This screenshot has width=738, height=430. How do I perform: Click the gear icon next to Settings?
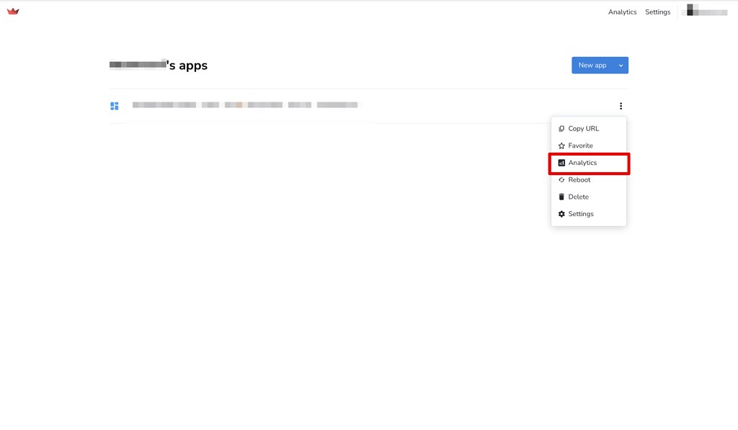[x=561, y=214]
